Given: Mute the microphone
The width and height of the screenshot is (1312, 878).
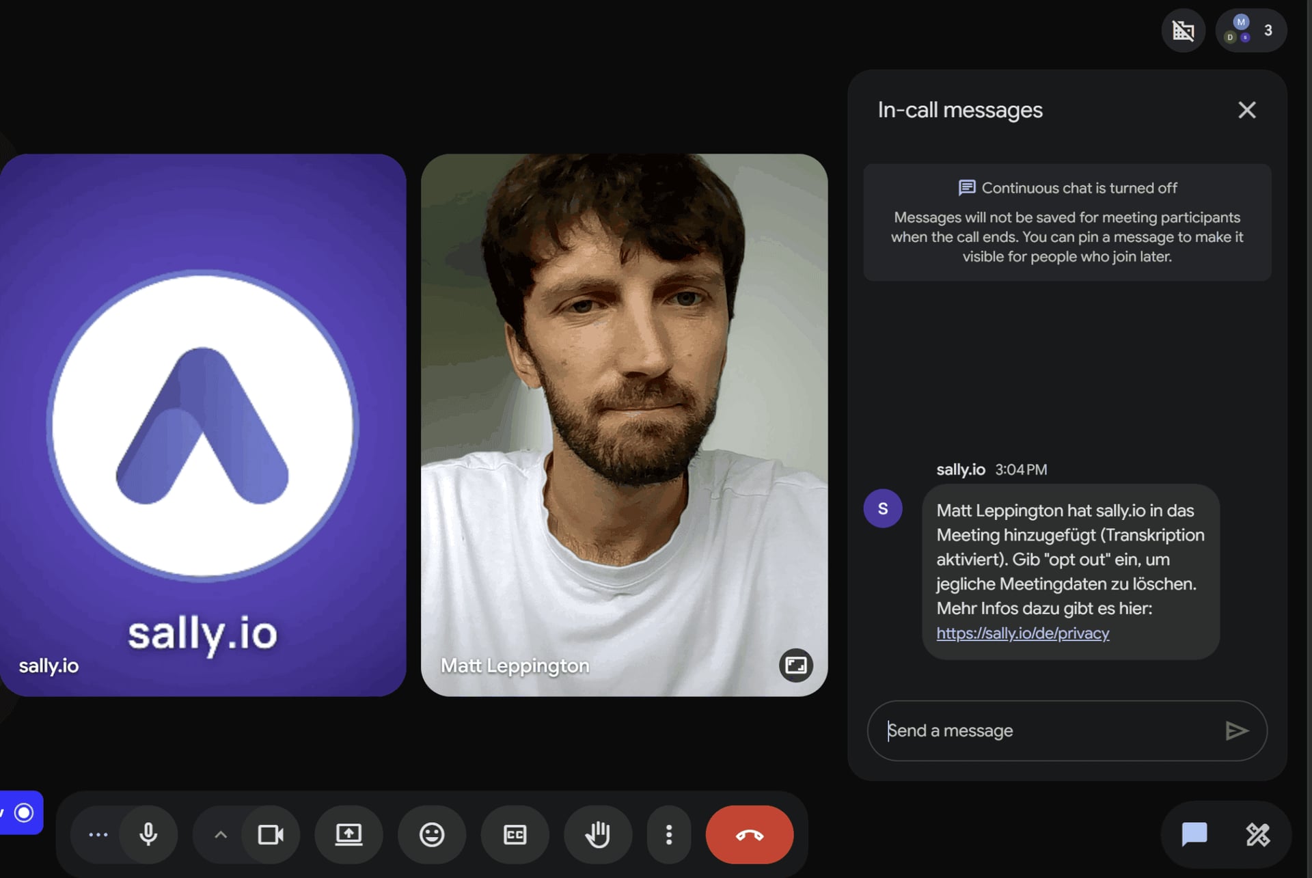Looking at the screenshot, I should pyautogui.click(x=148, y=834).
